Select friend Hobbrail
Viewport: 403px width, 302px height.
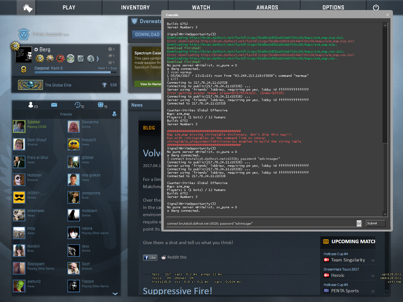39,180
